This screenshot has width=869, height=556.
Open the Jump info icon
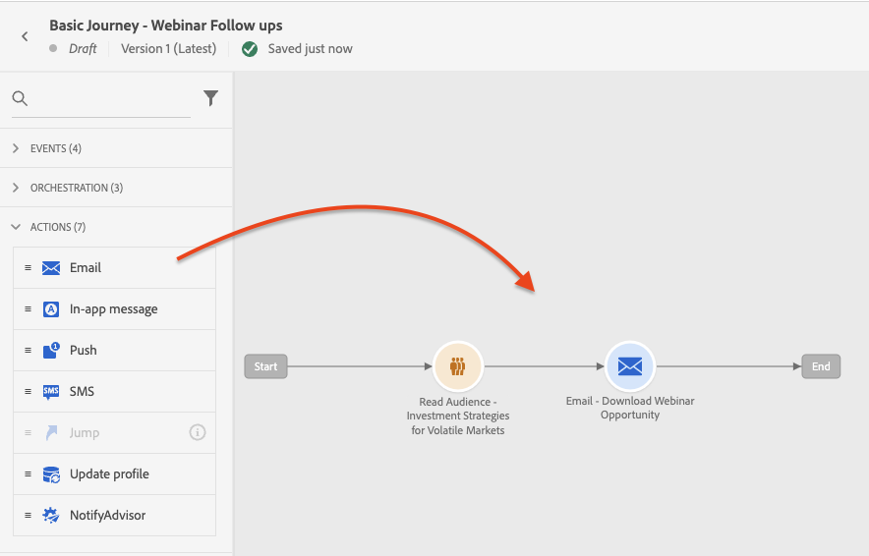coord(198,432)
